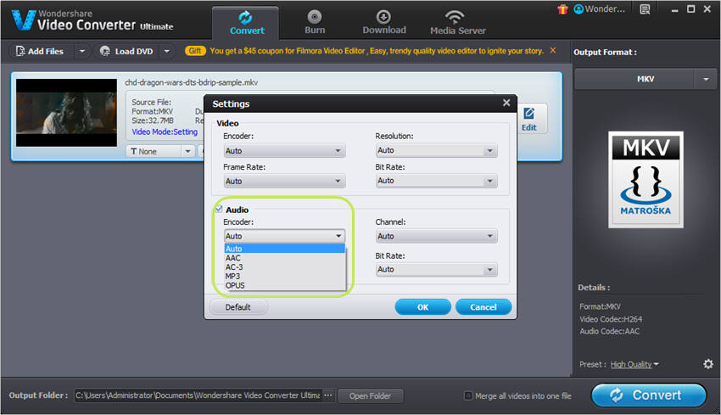Open the Audio Bit Rate dropdown
The width and height of the screenshot is (721, 415).
(436, 269)
